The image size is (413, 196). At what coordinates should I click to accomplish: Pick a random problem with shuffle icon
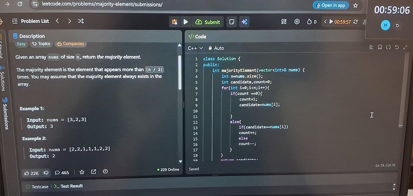(x=81, y=21)
